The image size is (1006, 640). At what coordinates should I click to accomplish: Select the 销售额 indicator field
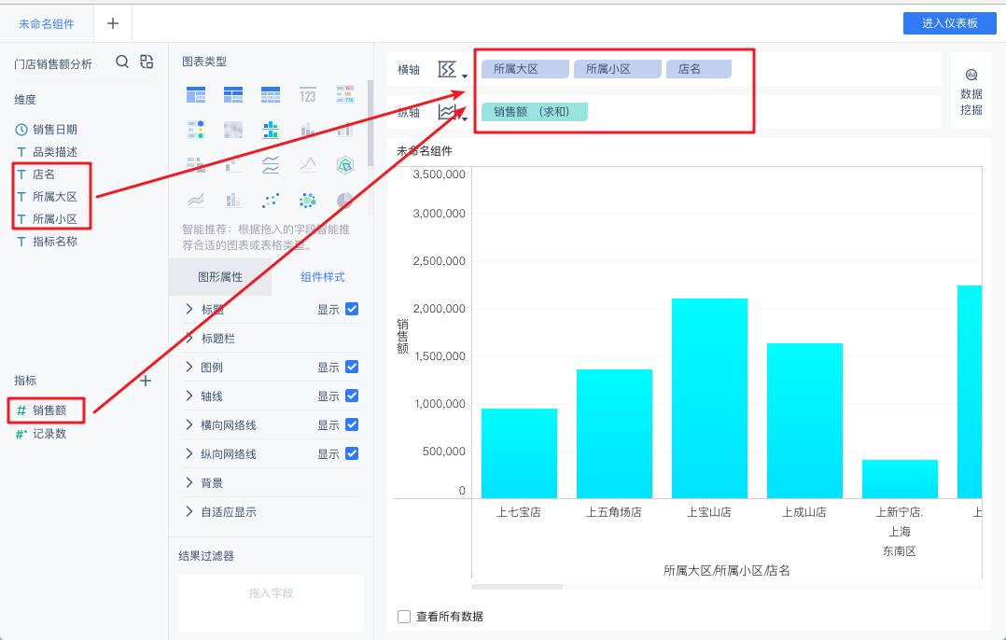click(x=49, y=410)
